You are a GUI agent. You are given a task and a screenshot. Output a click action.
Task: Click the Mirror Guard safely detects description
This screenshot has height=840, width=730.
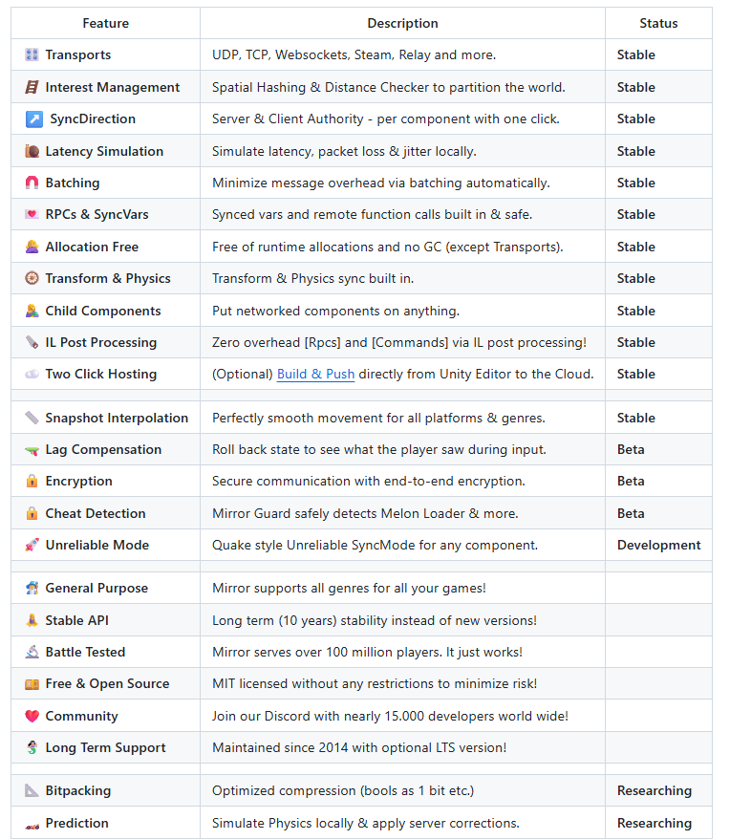[x=365, y=513]
